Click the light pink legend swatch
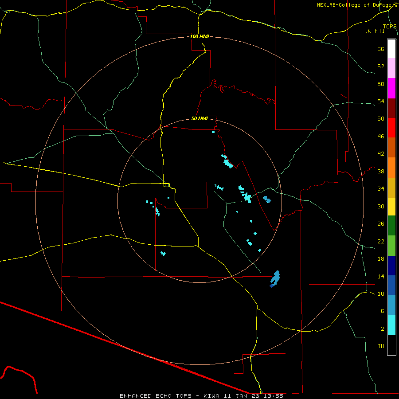The width and height of the screenshot is (399, 399). [x=391, y=68]
